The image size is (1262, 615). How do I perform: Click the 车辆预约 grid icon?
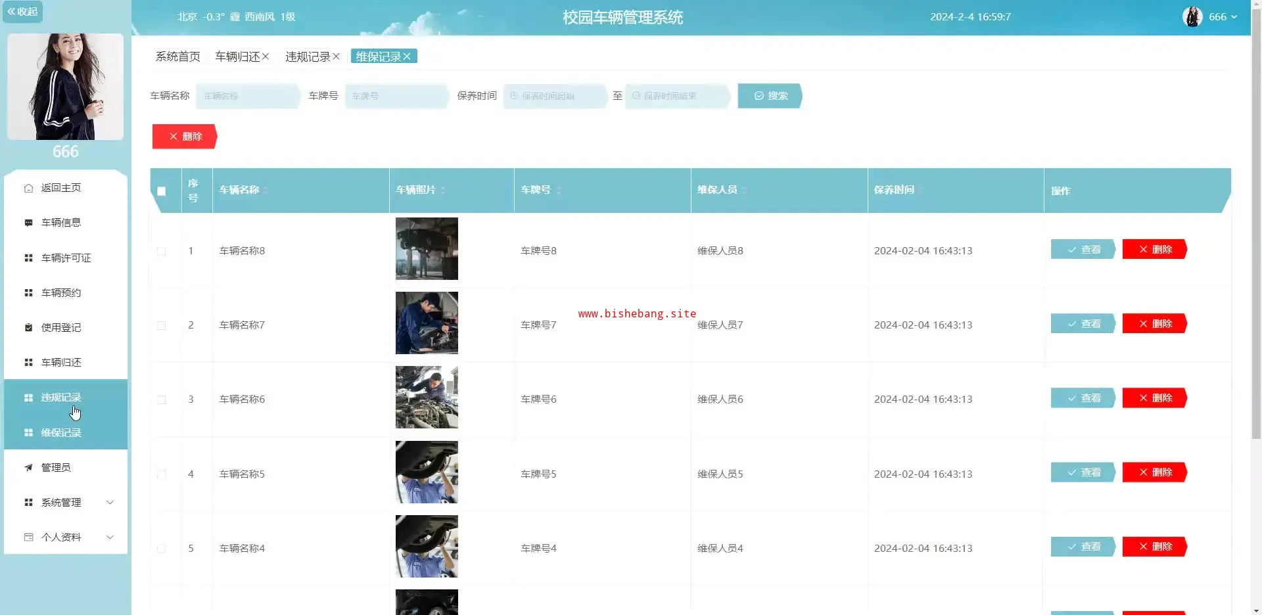click(x=28, y=293)
